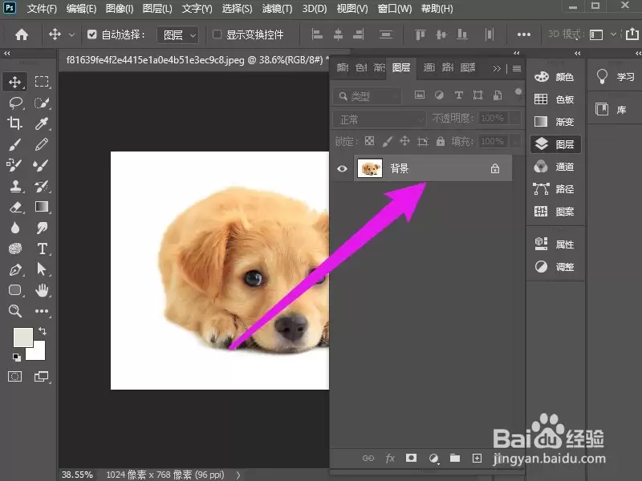
Task: Open the 路径 paths panel
Action: coord(555,189)
